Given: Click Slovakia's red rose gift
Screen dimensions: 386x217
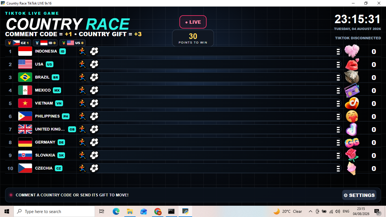Looking at the screenshot, I should click(x=352, y=155).
